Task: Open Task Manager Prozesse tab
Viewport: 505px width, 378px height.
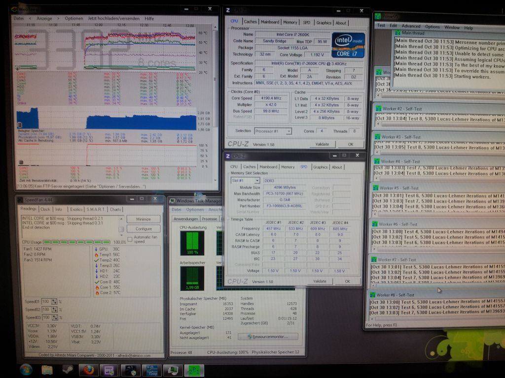Action: click(209, 219)
